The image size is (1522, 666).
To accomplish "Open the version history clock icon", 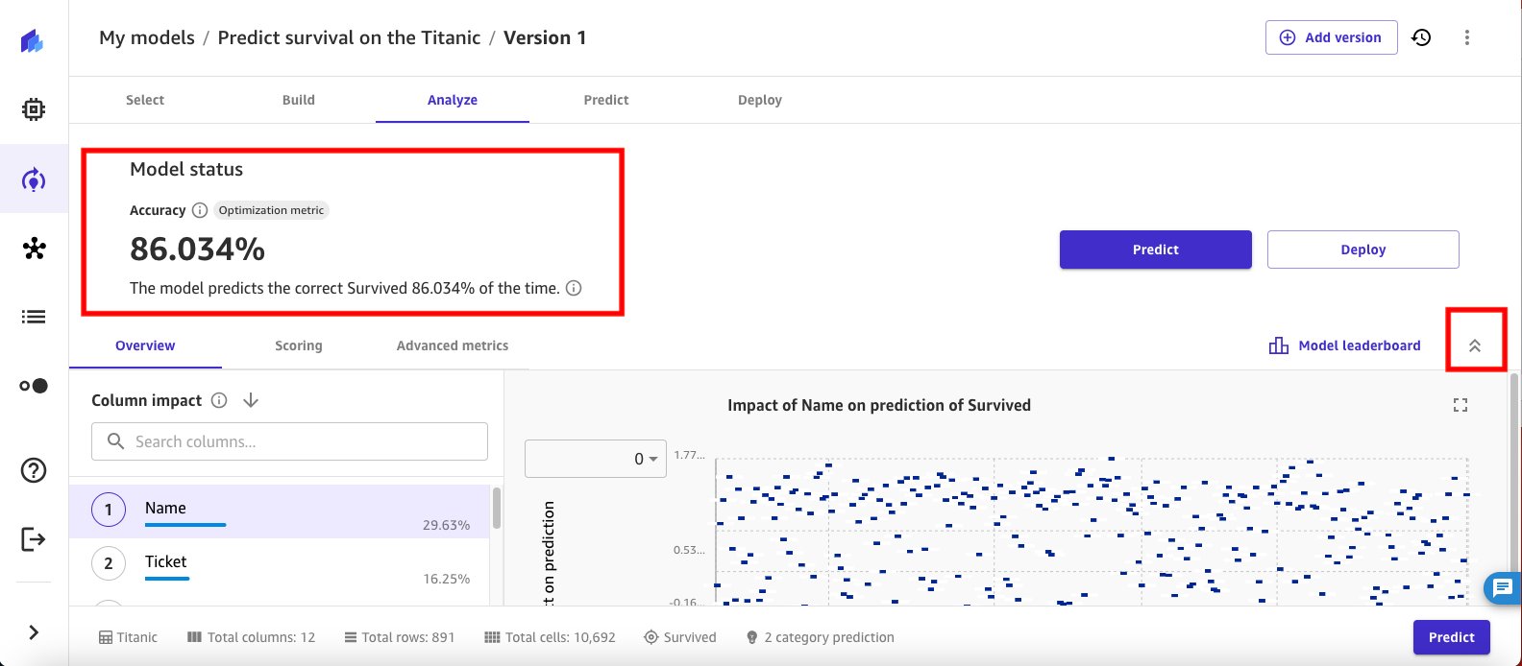I will [1421, 37].
